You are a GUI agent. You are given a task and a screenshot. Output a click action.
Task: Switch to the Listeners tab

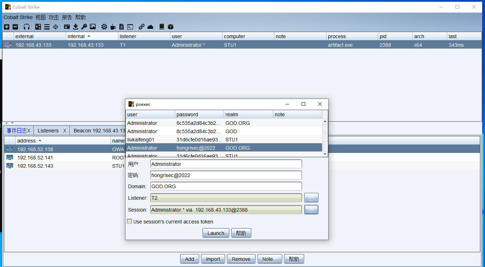click(48, 131)
